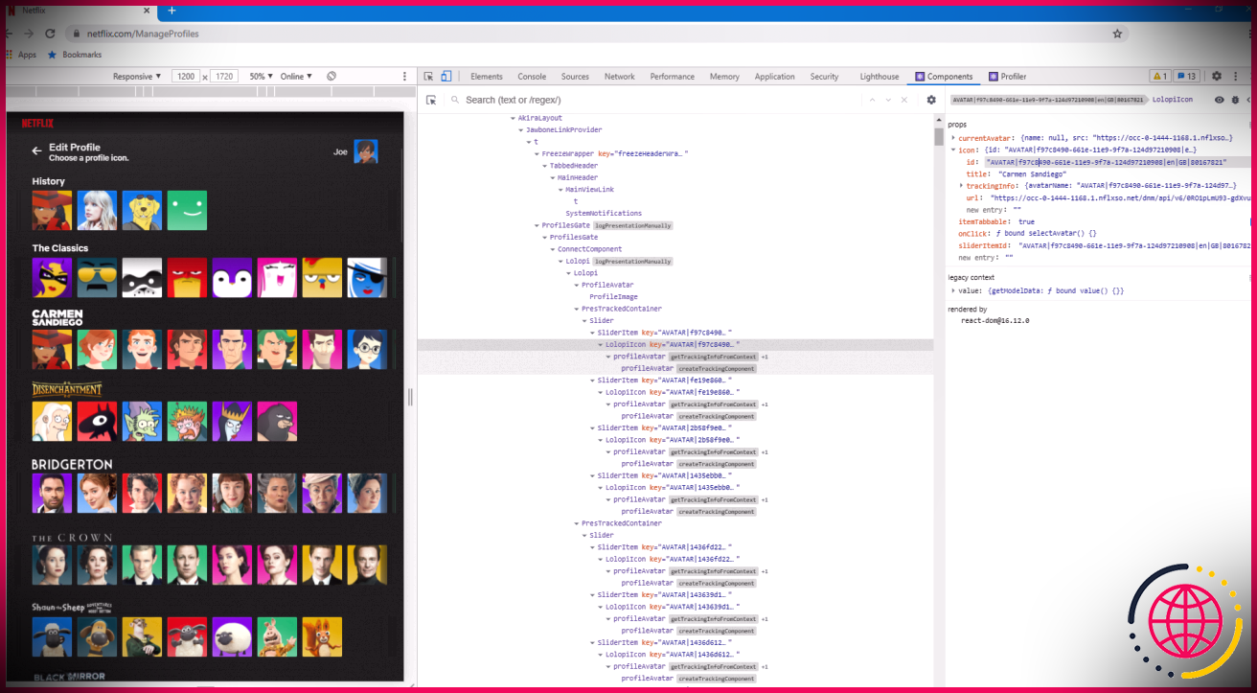
Task: Open a new browser tab with plus
Action: point(172,11)
